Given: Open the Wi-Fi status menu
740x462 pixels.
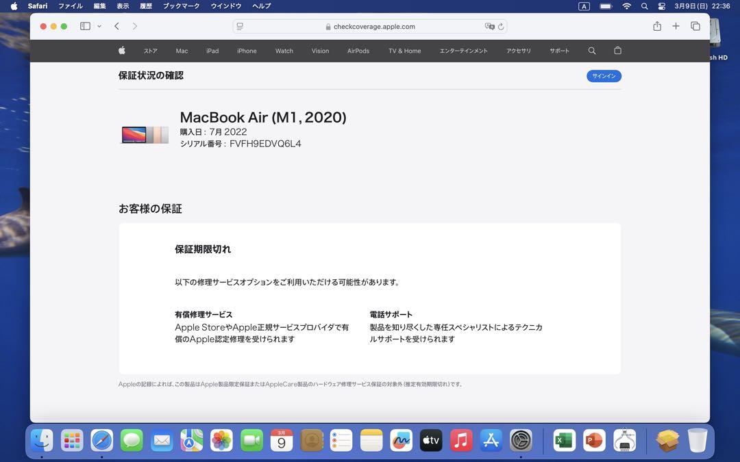Looking at the screenshot, I should coord(627,6).
